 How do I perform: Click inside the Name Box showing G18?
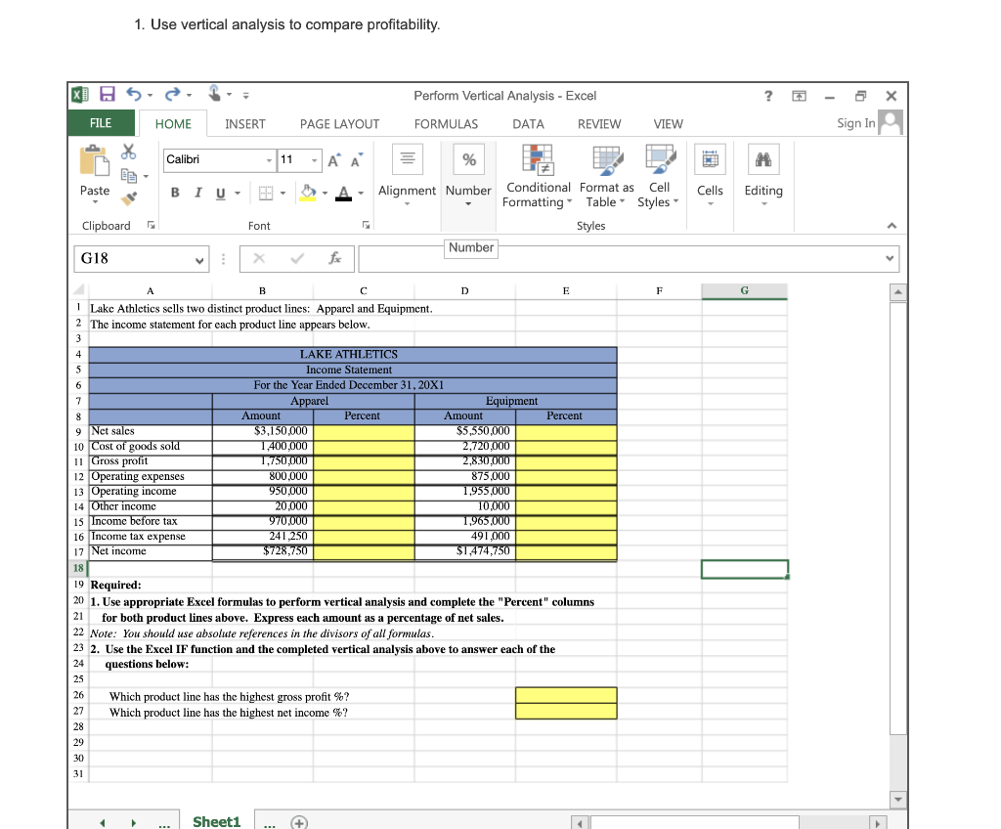coord(135,258)
